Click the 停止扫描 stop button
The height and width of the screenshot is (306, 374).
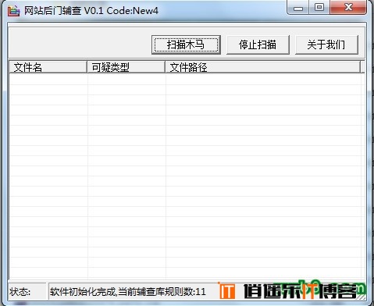[x=258, y=44]
